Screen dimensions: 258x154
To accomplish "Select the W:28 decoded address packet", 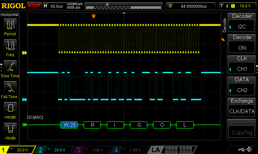I will click(69, 125).
